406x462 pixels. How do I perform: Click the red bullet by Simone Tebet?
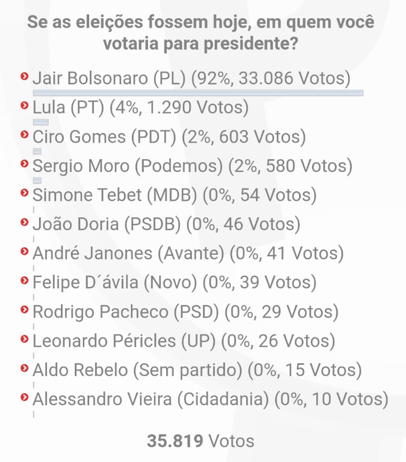point(24,193)
